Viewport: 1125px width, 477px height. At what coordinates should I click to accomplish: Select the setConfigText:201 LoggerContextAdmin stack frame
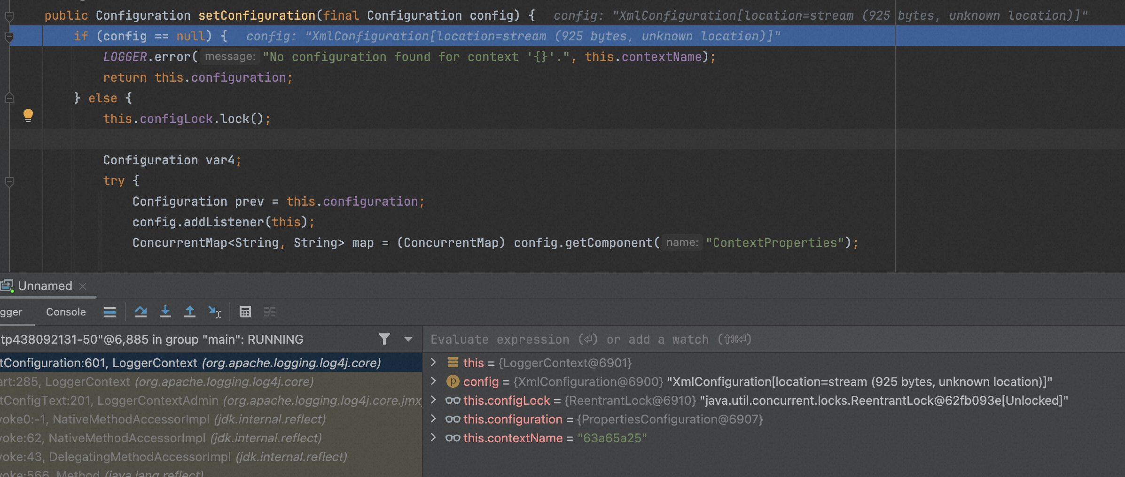tap(211, 400)
